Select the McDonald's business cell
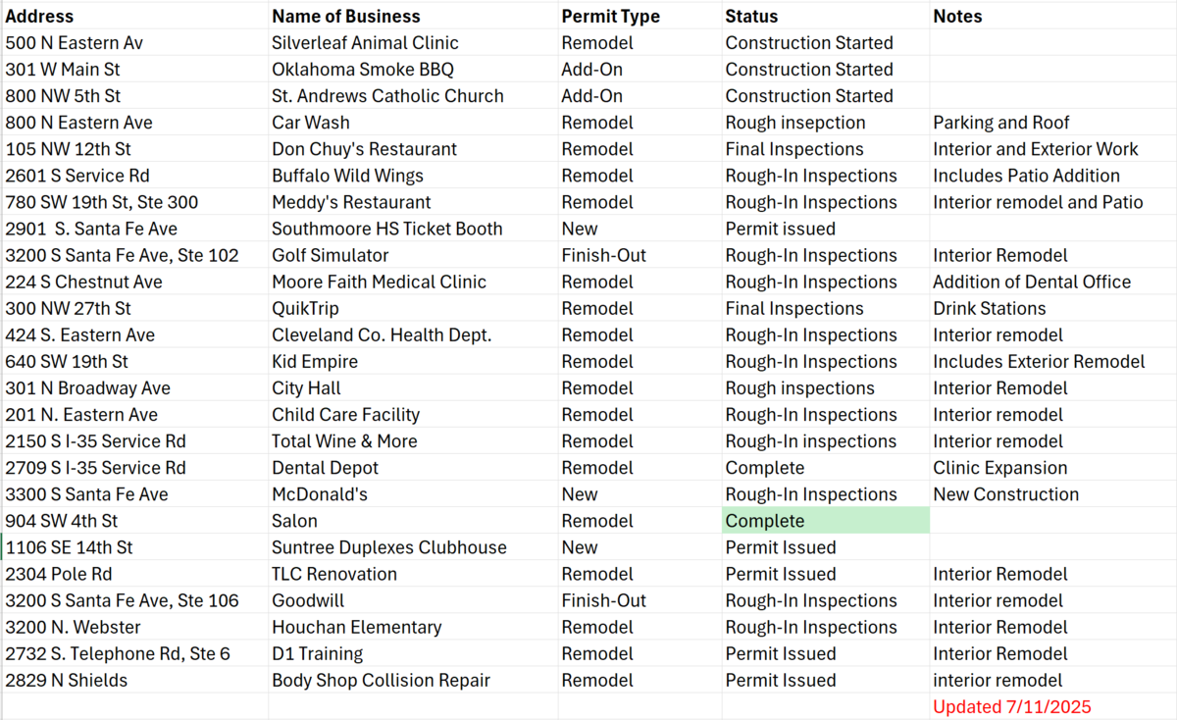Viewport: 1177px width, 720px height. (413, 494)
